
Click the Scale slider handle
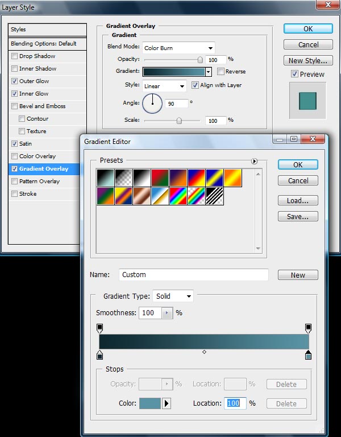tap(179, 121)
